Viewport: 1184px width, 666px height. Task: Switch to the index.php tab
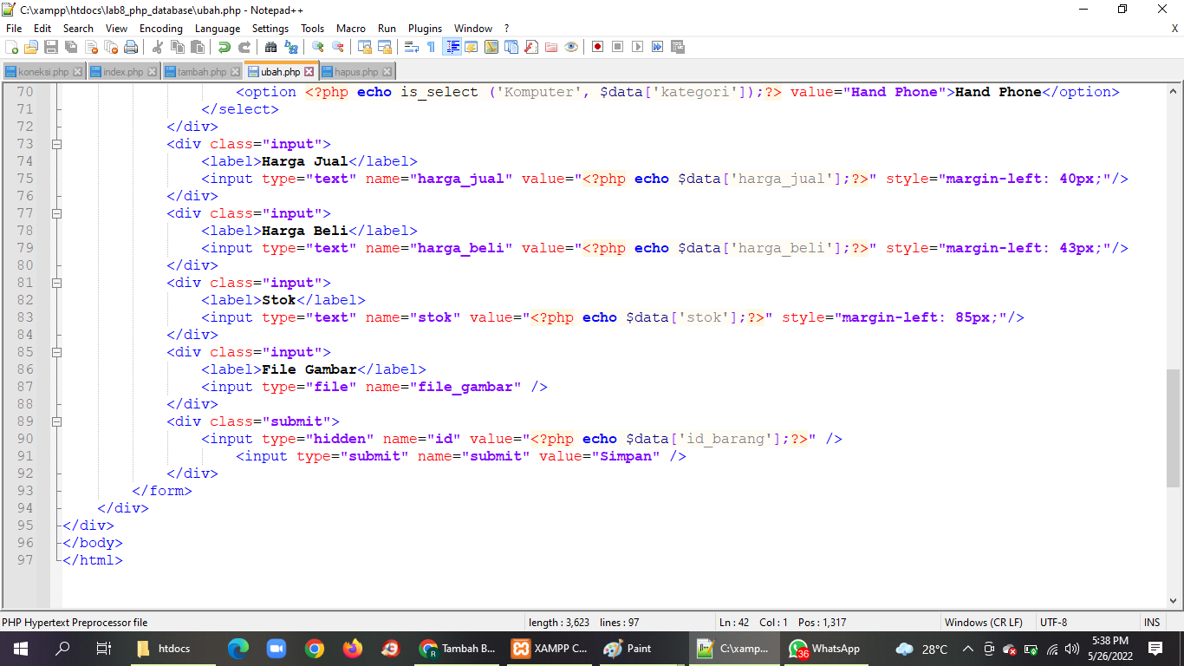pos(122,72)
